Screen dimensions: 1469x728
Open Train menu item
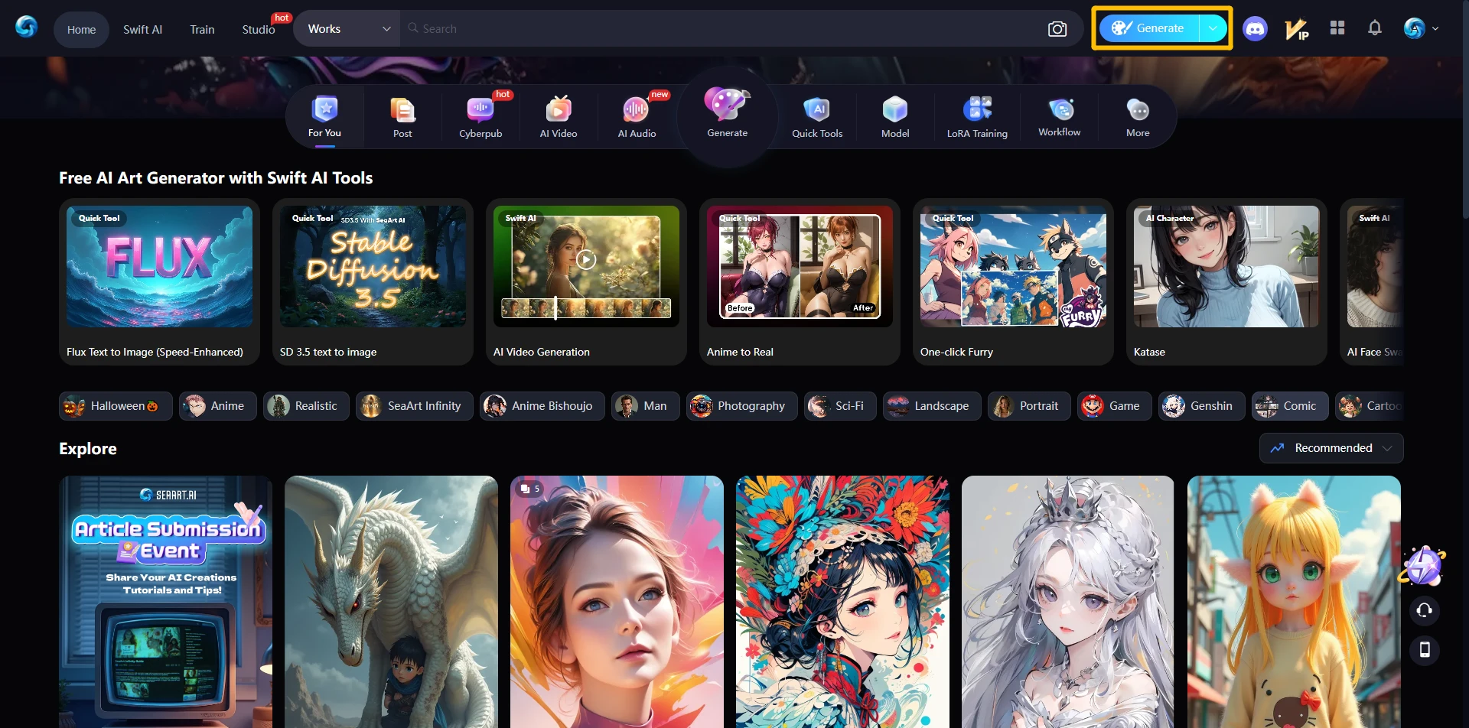click(202, 29)
